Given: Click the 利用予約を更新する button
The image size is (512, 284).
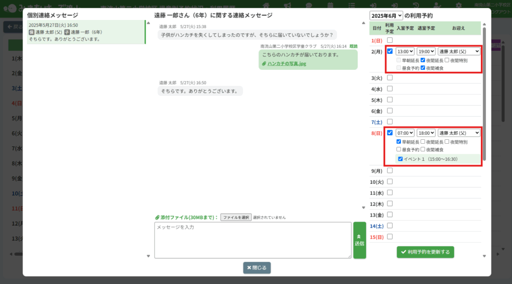Looking at the screenshot, I should click(x=425, y=252).
